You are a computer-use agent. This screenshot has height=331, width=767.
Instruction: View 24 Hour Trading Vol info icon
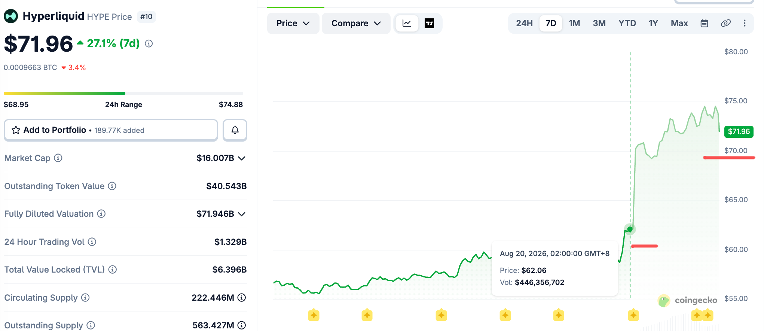(x=92, y=242)
